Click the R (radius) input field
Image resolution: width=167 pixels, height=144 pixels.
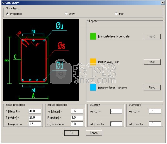tap(77, 118)
